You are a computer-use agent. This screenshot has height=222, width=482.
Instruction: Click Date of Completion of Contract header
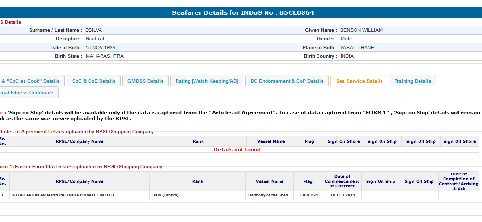point(458,181)
